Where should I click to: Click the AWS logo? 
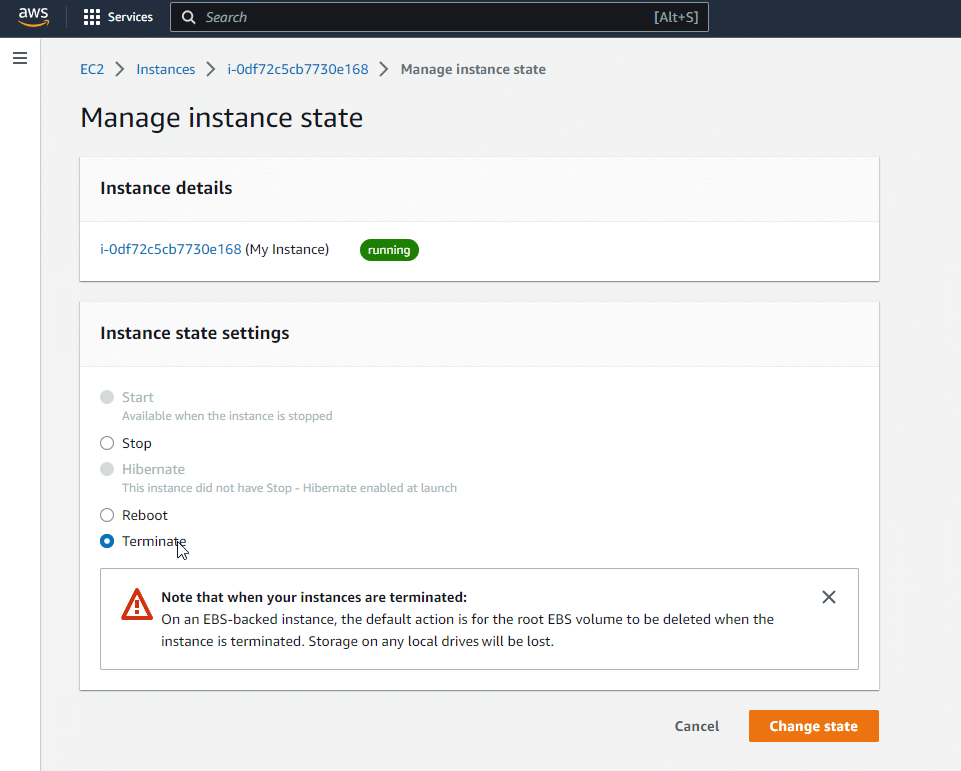point(33,17)
